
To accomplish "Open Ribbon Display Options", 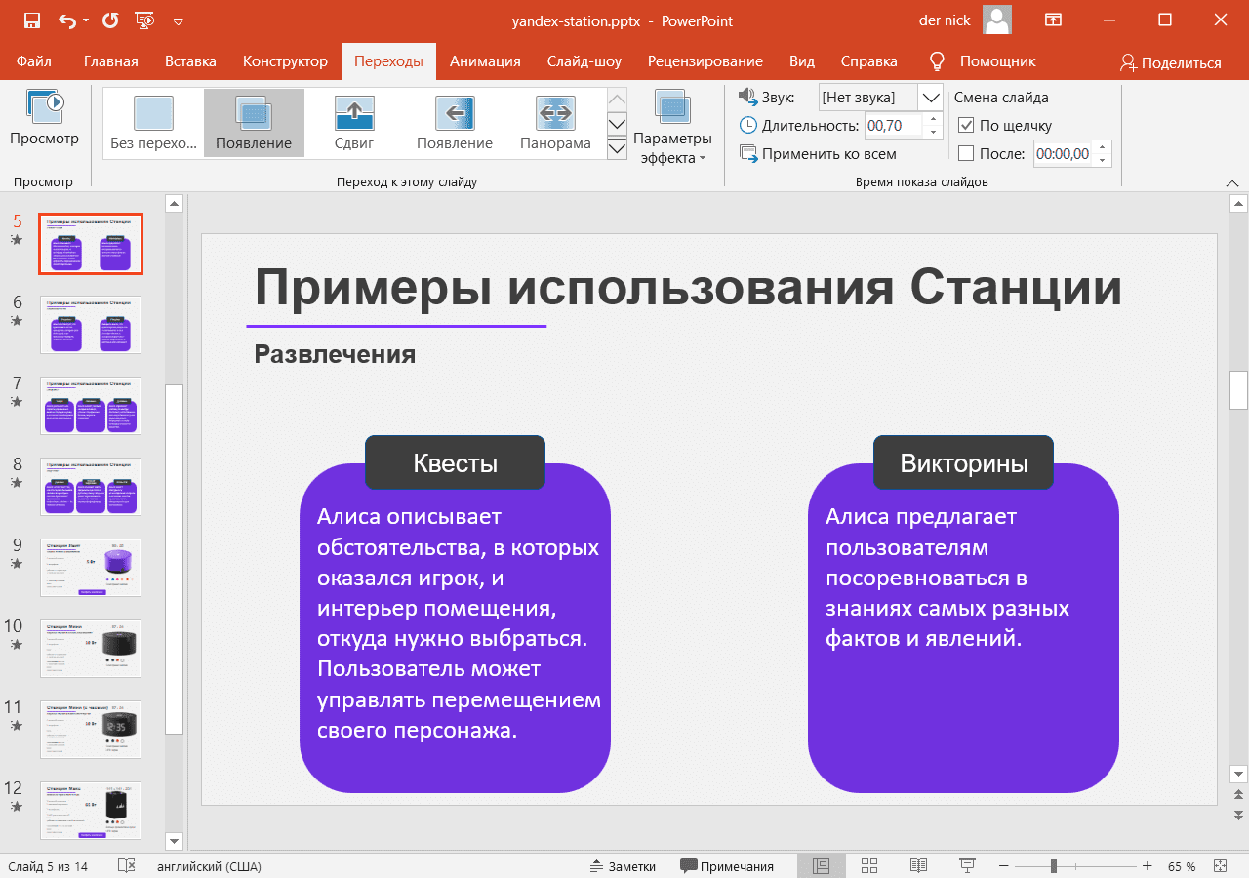I will 1053,20.
